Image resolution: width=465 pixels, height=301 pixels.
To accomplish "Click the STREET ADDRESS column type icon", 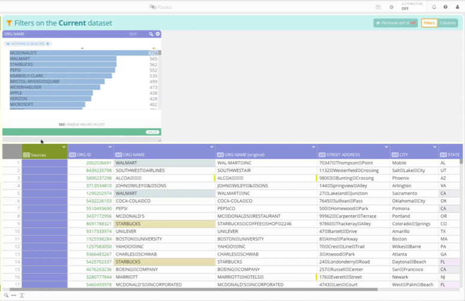I will pyautogui.click(x=322, y=155).
